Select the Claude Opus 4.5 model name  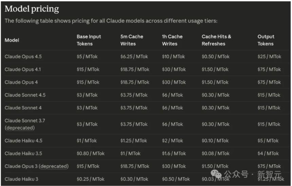coord(23,57)
